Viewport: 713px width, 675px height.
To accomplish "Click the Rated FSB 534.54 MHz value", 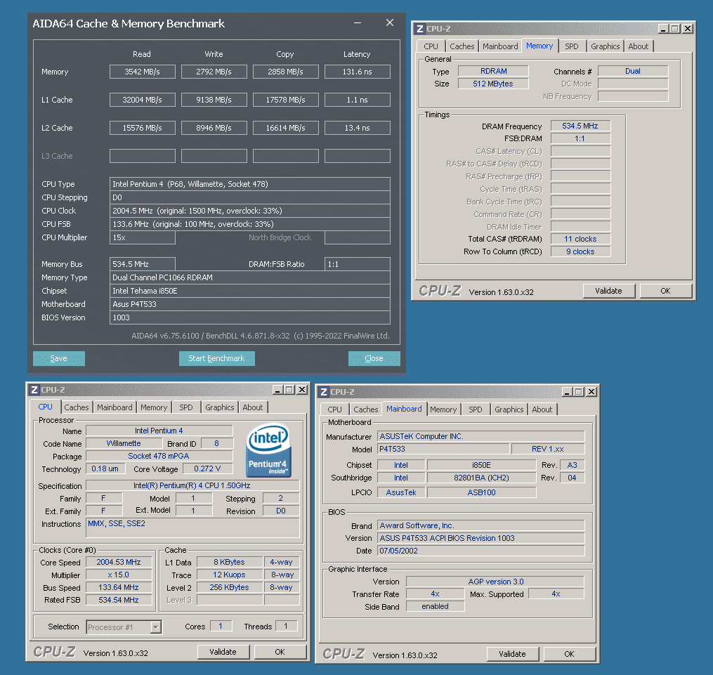I will point(119,600).
